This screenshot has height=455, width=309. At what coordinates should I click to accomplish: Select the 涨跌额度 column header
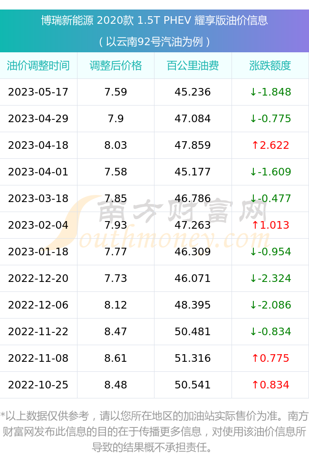click(270, 66)
